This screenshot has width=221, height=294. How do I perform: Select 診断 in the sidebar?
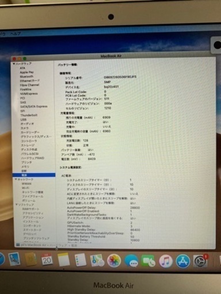click(x=24, y=171)
